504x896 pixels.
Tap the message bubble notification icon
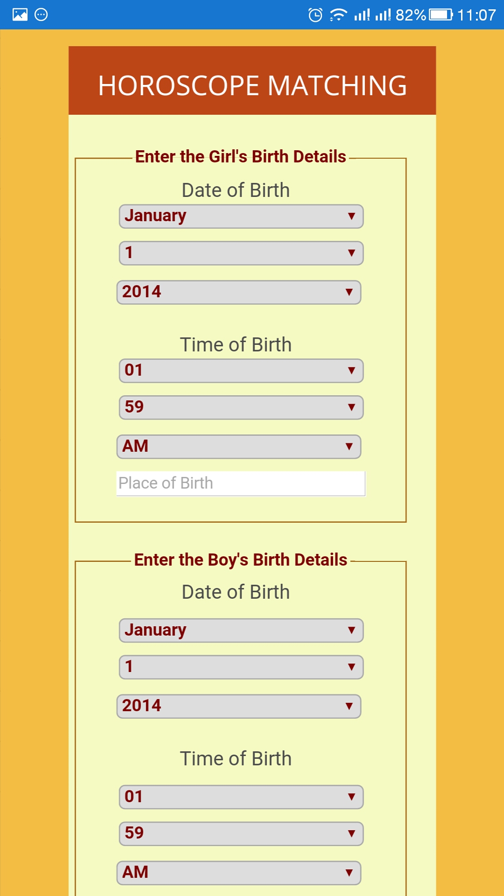41,15
